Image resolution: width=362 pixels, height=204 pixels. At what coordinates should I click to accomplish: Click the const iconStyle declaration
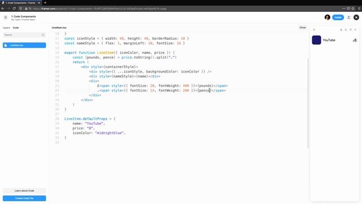pyautogui.click(x=80, y=39)
